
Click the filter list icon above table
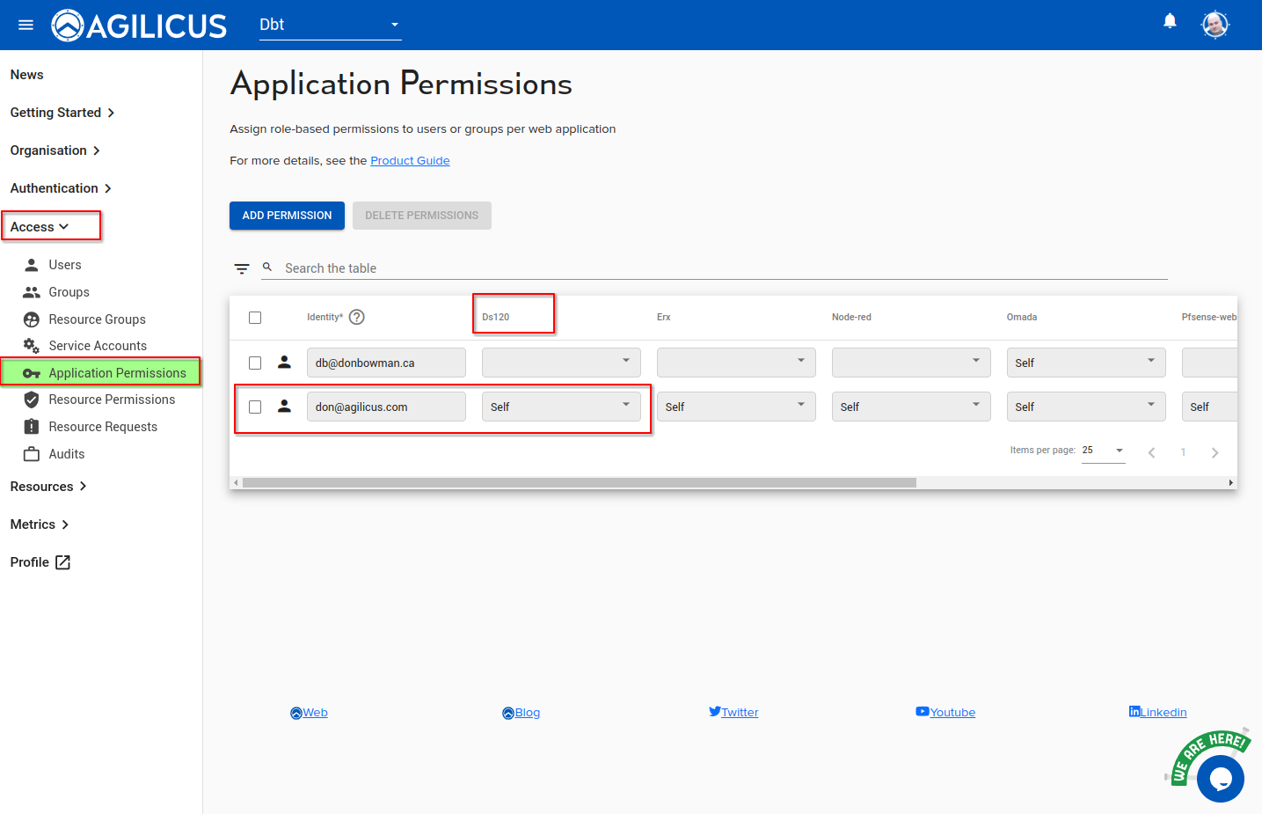242,268
